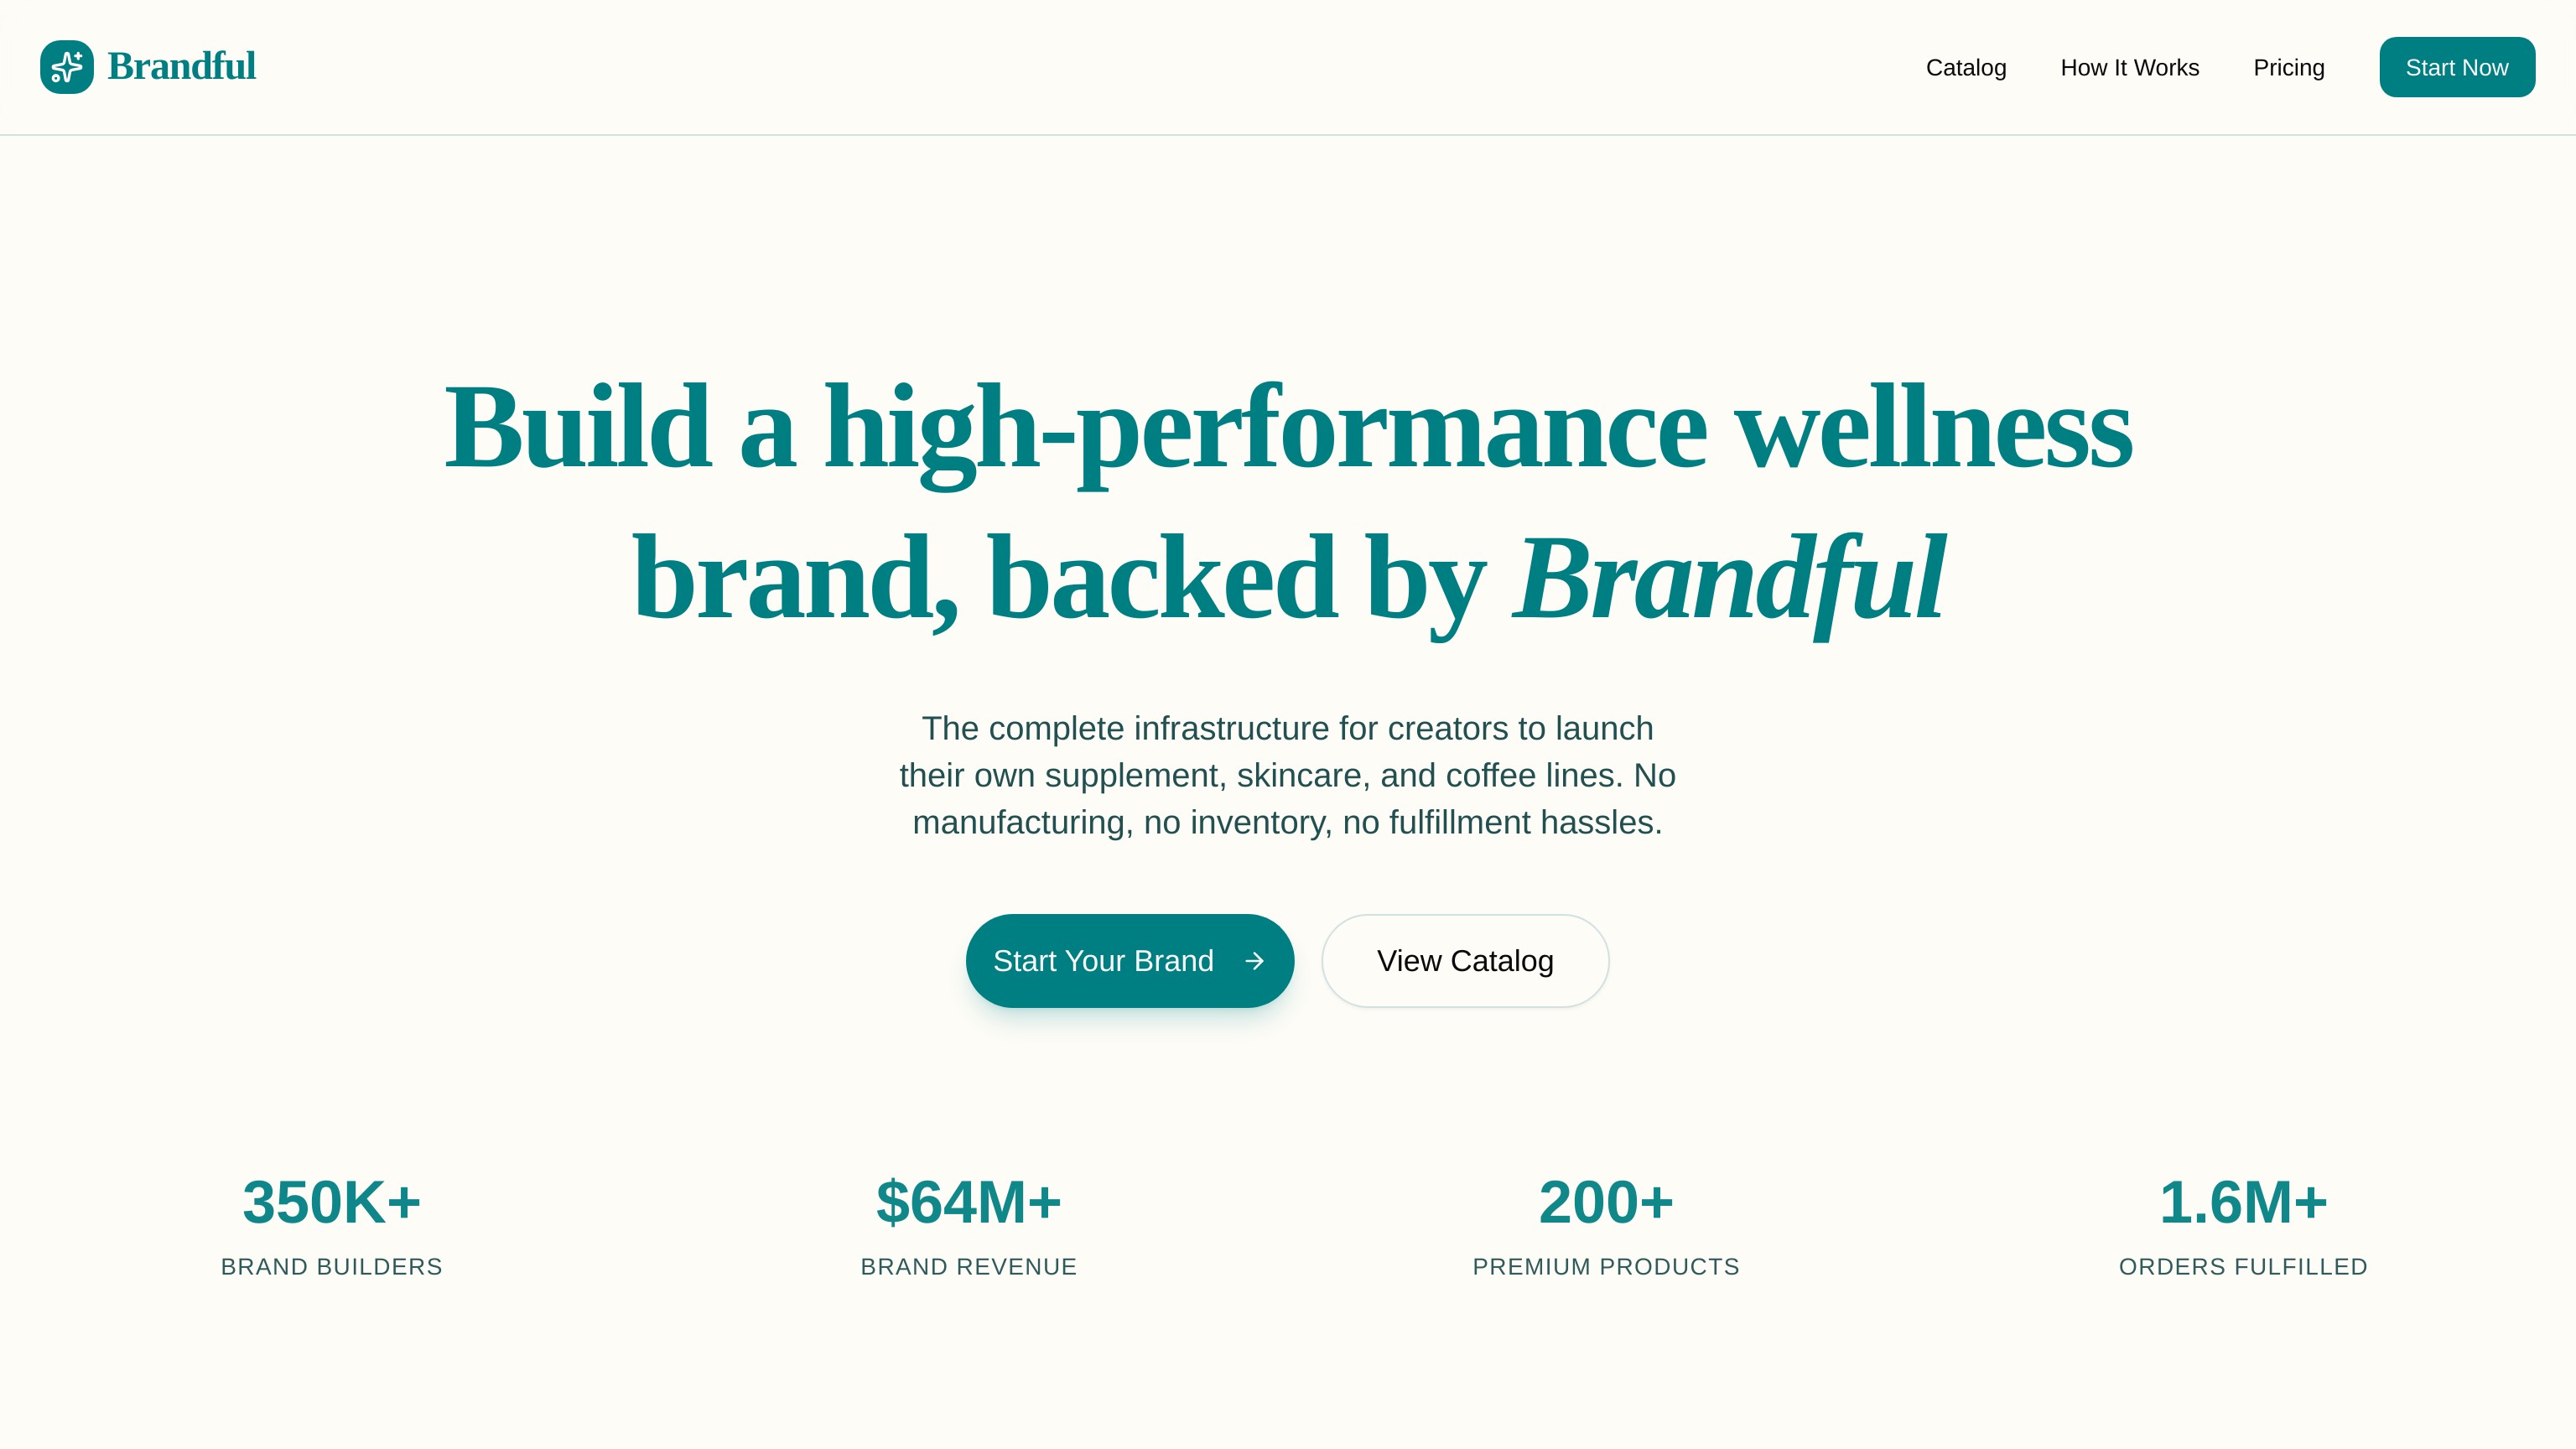
Task: Click the arrow icon in Start Your Brand
Action: coord(1254,961)
